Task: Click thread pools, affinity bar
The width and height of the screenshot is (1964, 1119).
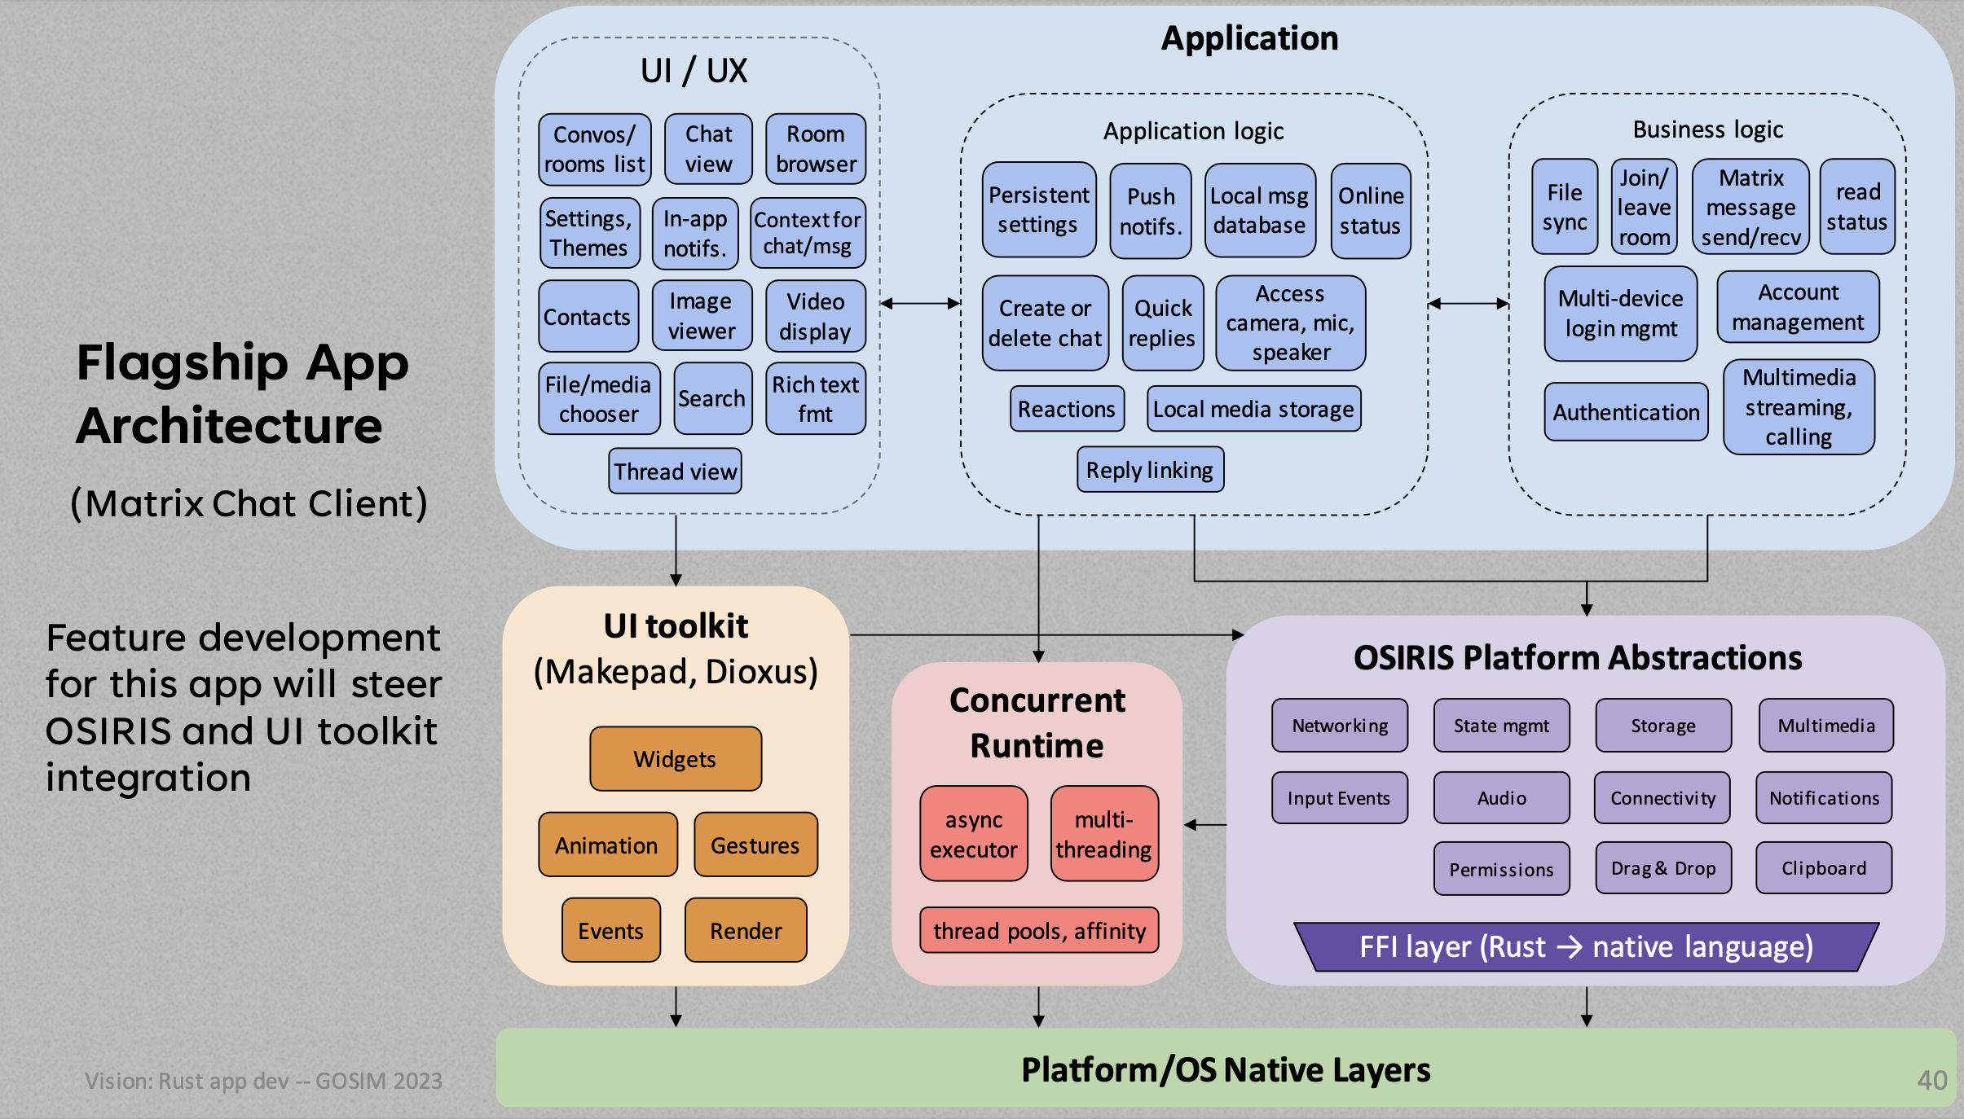Action: (1039, 930)
